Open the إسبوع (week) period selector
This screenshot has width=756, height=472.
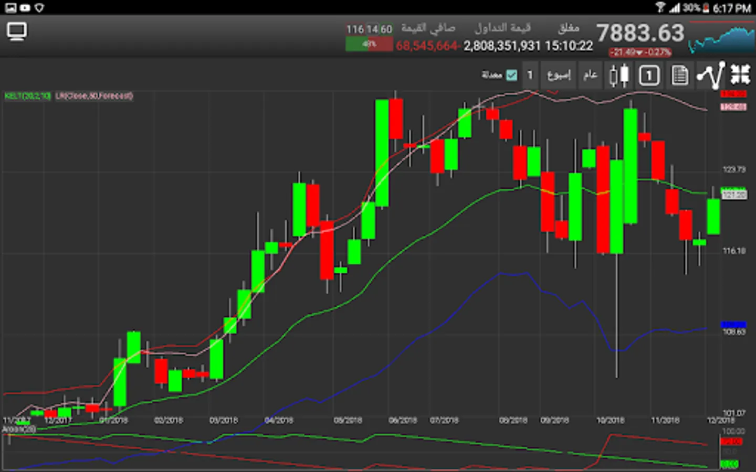click(x=559, y=75)
